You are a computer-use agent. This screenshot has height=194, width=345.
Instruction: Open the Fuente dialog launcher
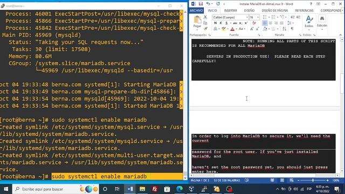[259, 35]
